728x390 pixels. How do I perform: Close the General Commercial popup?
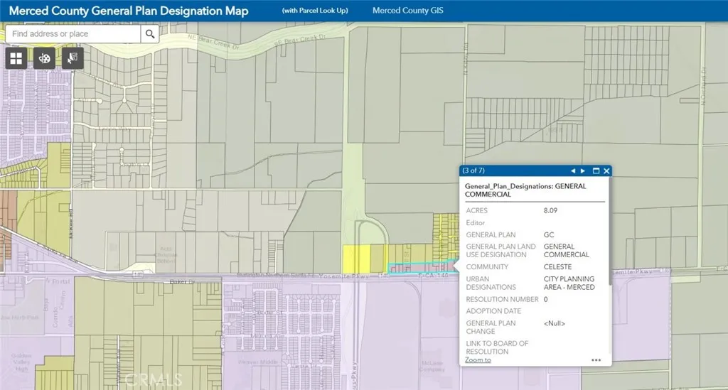click(x=606, y=170)
